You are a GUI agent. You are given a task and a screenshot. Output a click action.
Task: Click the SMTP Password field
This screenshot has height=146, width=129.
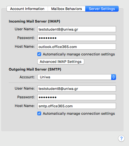pos(76,97)
